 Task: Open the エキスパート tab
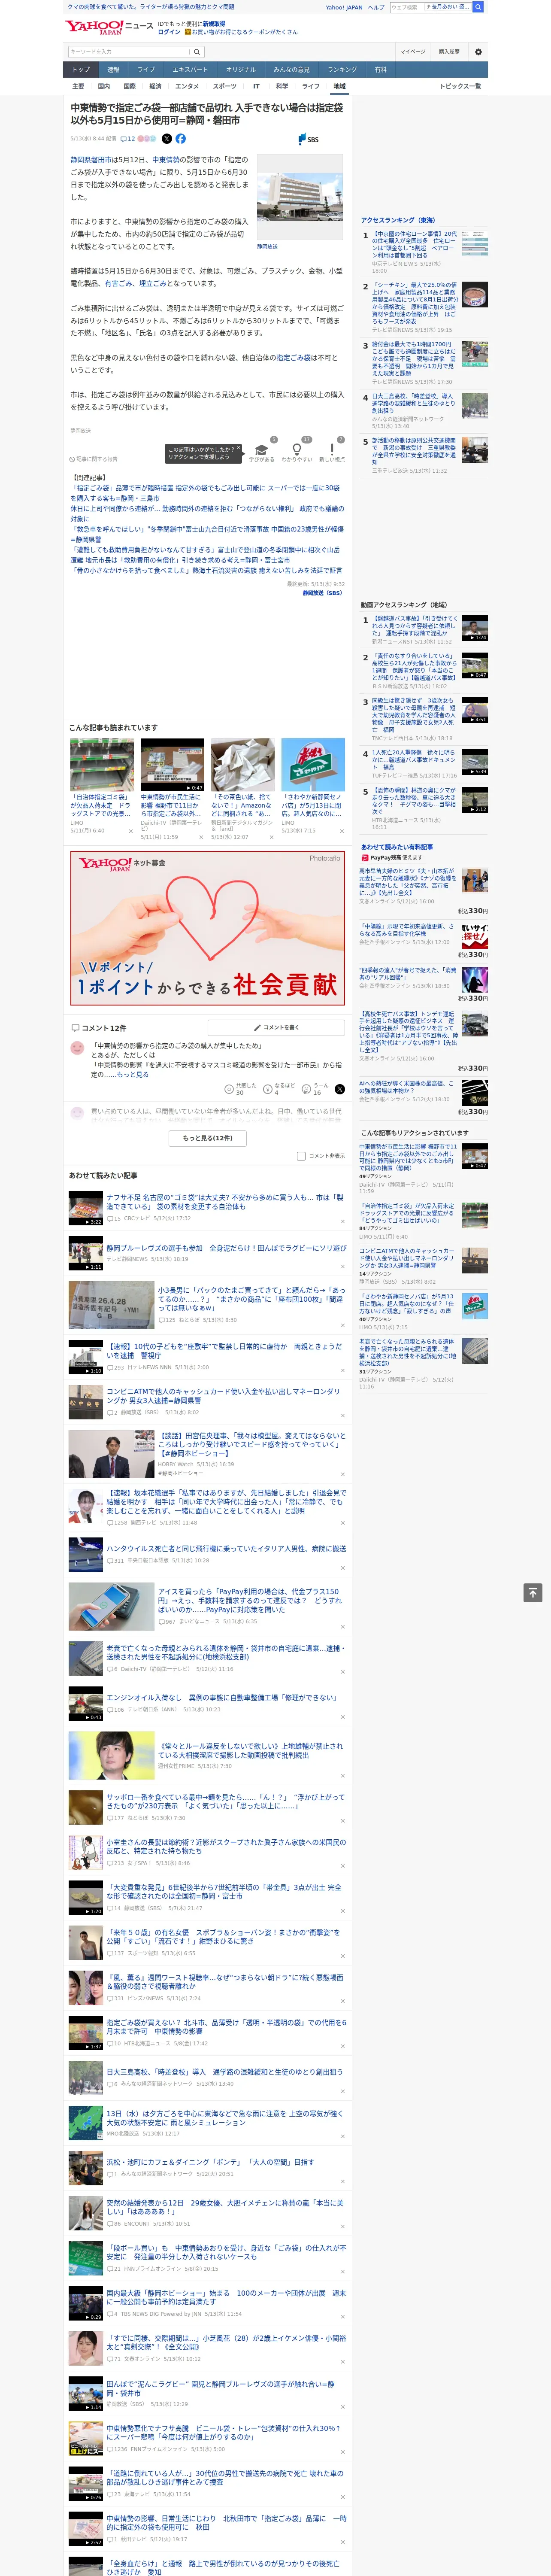click(x=190, y=70)
